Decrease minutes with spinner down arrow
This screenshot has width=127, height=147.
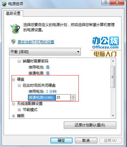[73, 99]
